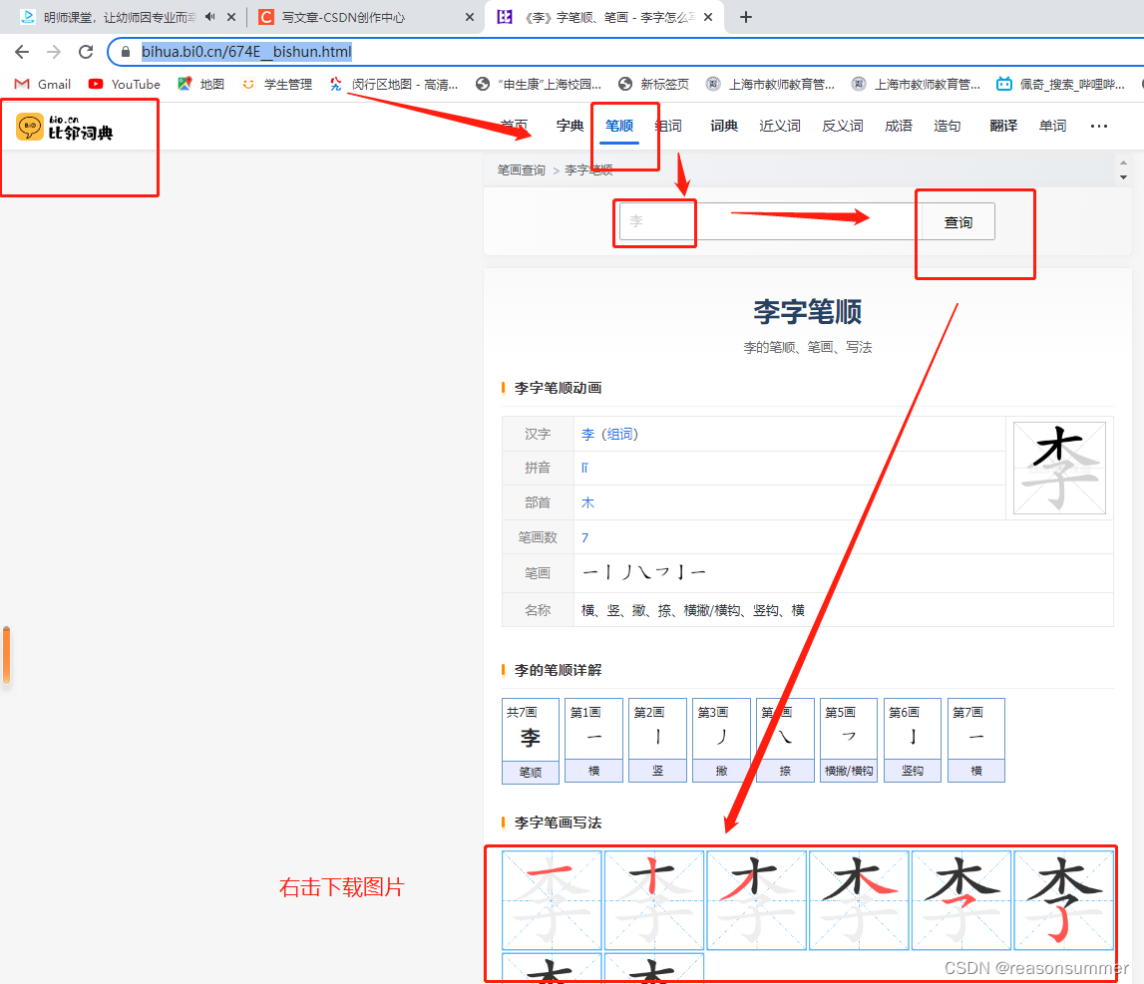1144x984 pixels.
Task: Click the third stroke writing image
Action: coord(757,900)
